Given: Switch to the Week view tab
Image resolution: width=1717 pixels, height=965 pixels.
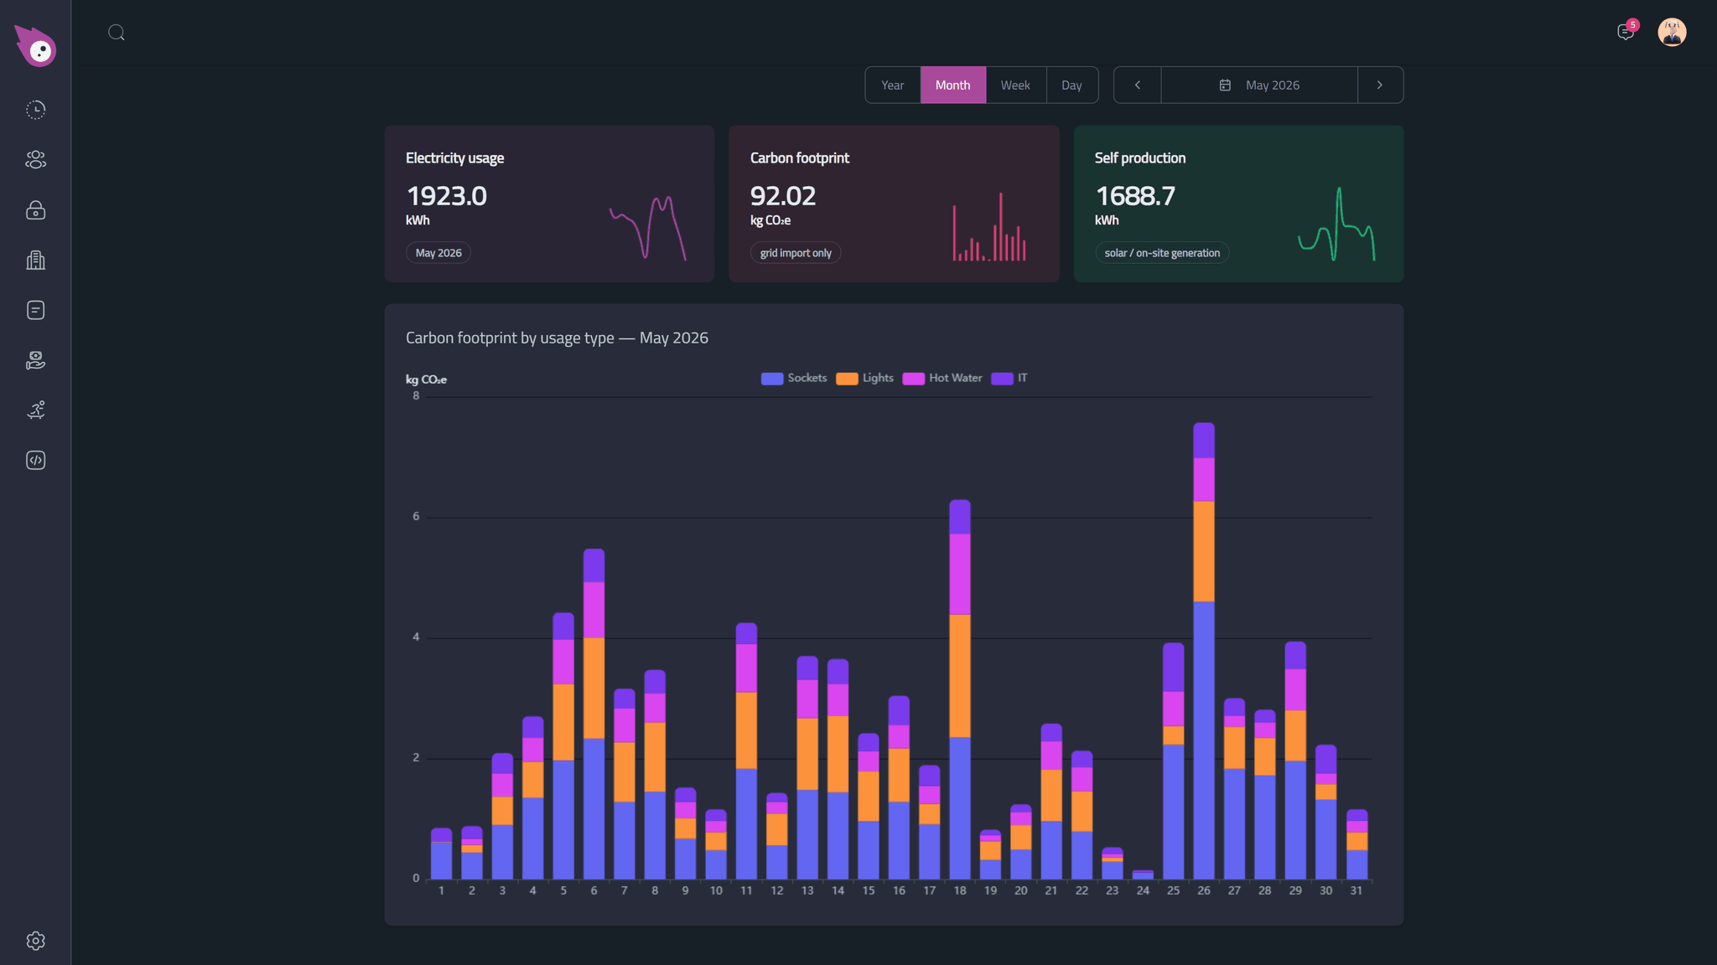Looking at the screenshot, I should (x=1015, y=85).
